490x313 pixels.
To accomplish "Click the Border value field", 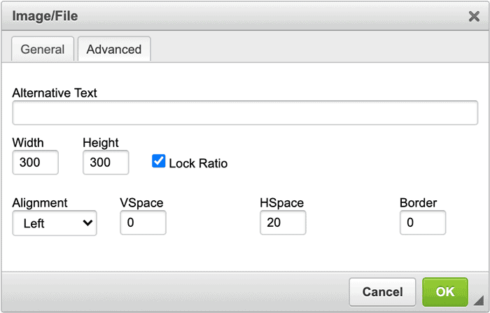I will point(423,223).
